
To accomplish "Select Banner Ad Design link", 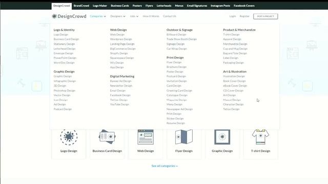I will click(x=121, y=81).
